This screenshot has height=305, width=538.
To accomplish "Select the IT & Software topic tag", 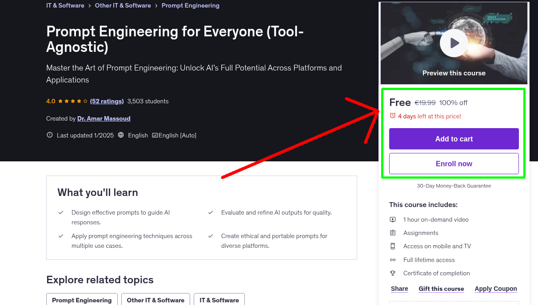I will pyautogui.click(x=219, y=300).
